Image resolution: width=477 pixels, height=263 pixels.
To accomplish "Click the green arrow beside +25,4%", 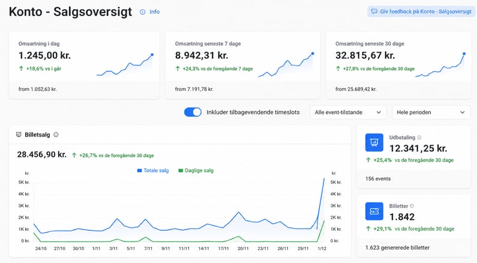I will tap(368, 160).
